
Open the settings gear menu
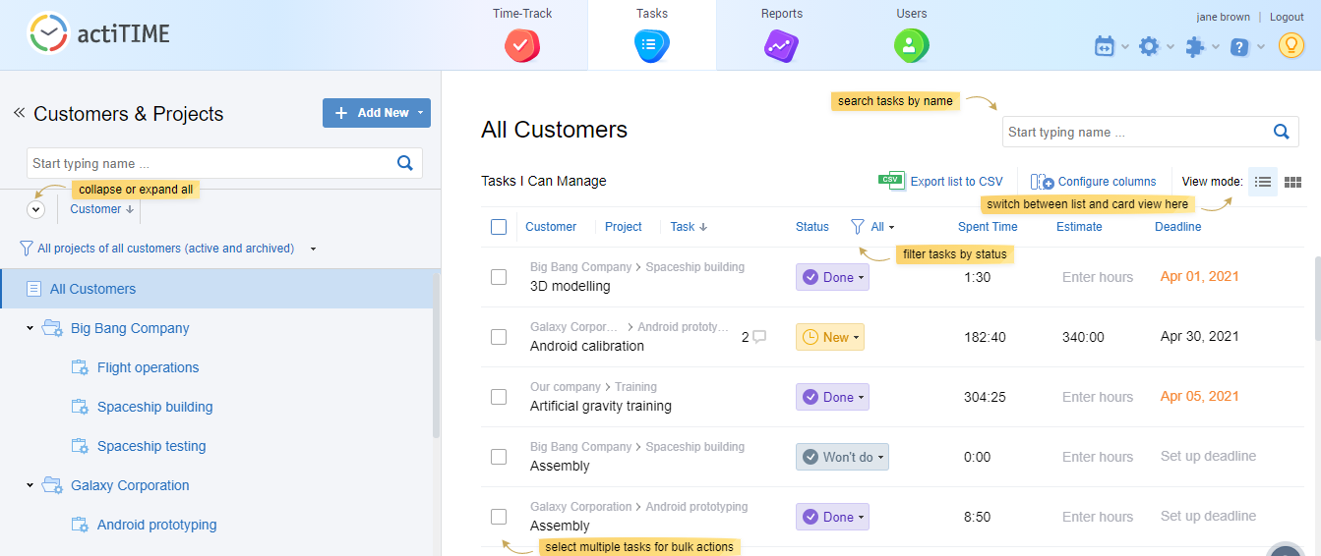(1149, 46)
